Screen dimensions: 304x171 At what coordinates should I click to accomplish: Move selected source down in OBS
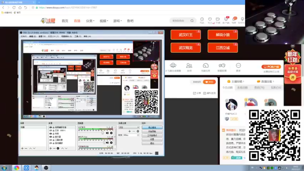point(66,148)
